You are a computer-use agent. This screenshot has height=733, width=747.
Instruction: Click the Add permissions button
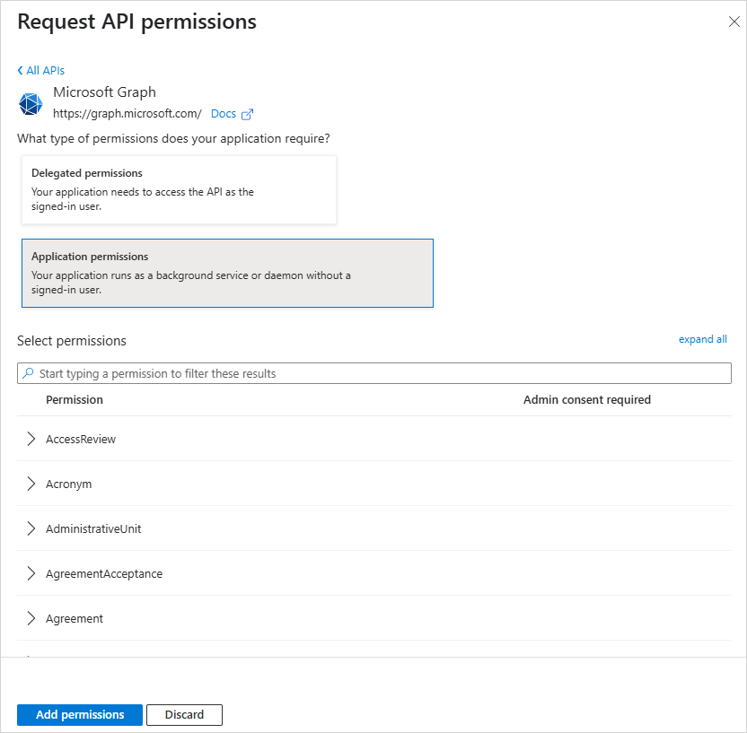point(80,715)
